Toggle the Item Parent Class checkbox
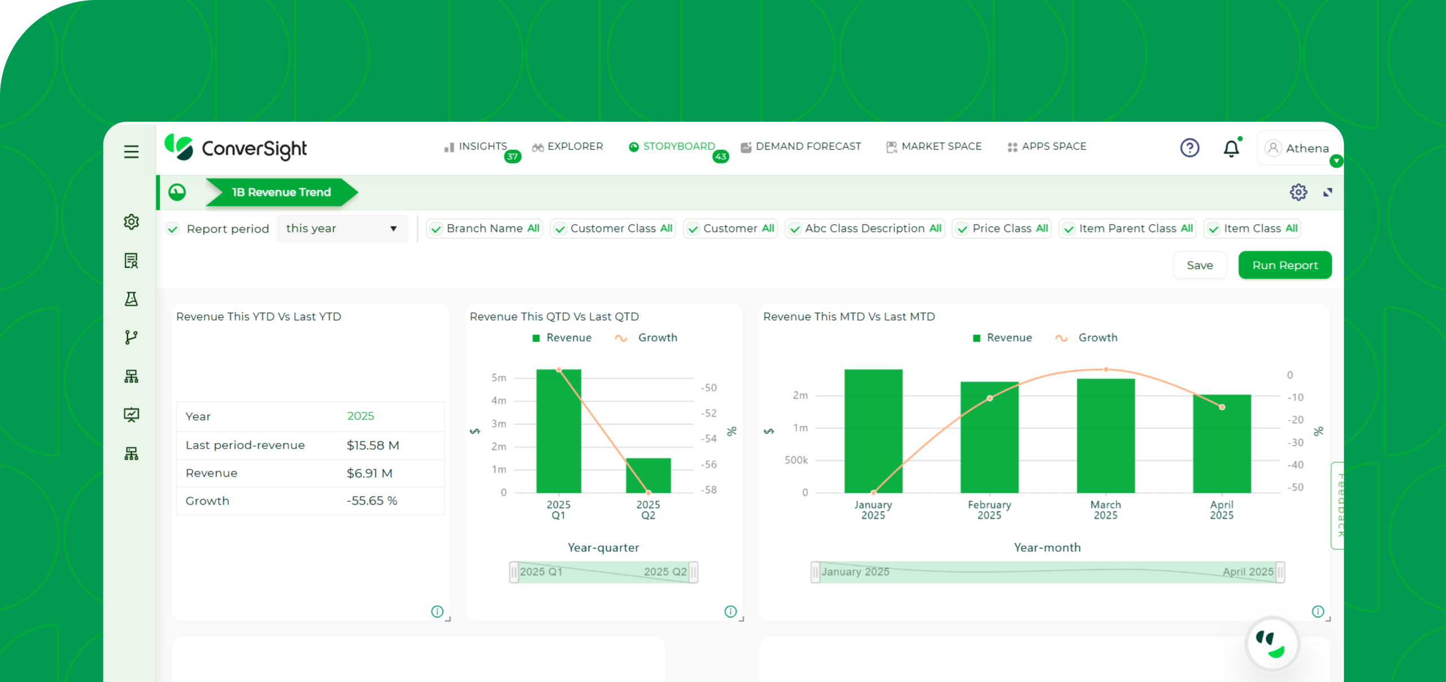The image size is (1446, 682). pyautogui.click(x=1069, y=229)
